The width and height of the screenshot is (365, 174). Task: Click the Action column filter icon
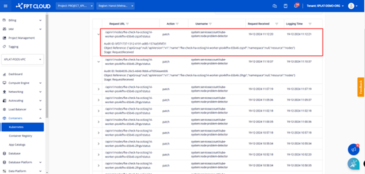coord(178,24)
